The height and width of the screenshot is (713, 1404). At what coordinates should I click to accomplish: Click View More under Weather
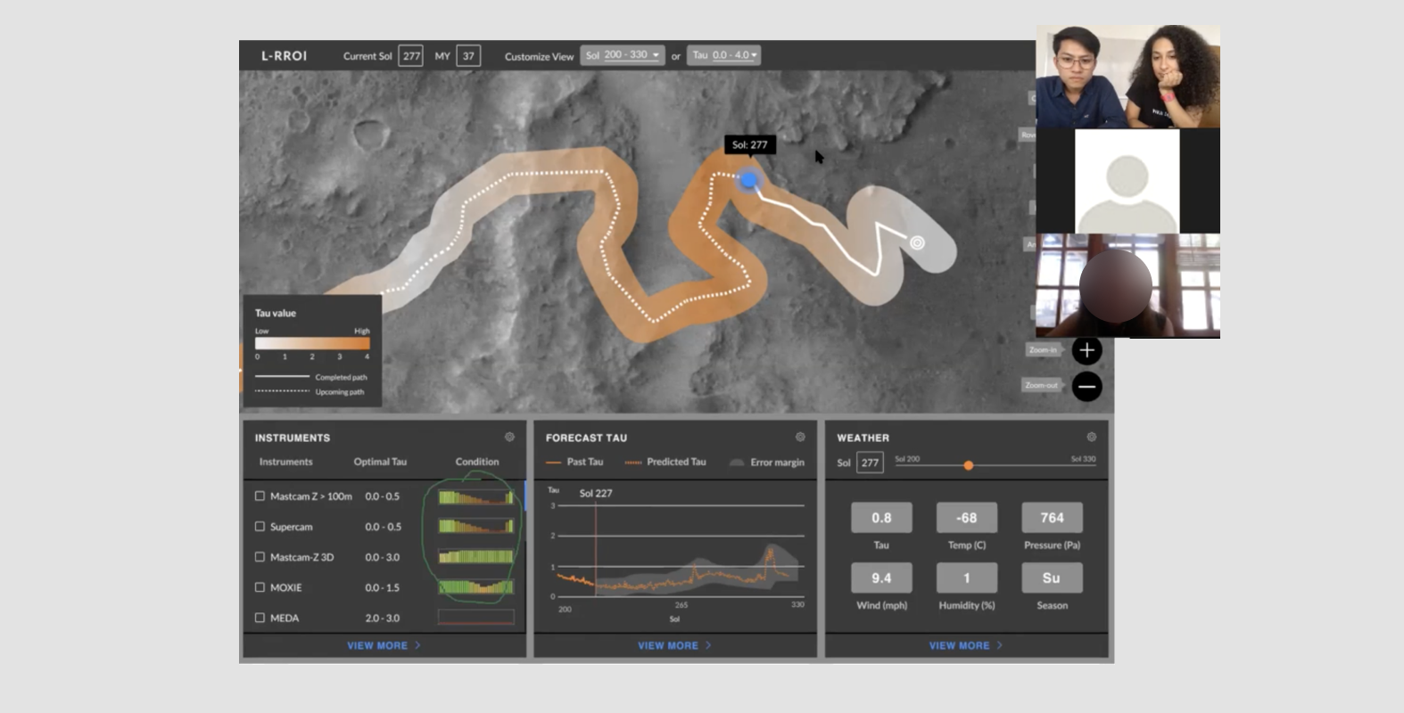pos(966,645)
